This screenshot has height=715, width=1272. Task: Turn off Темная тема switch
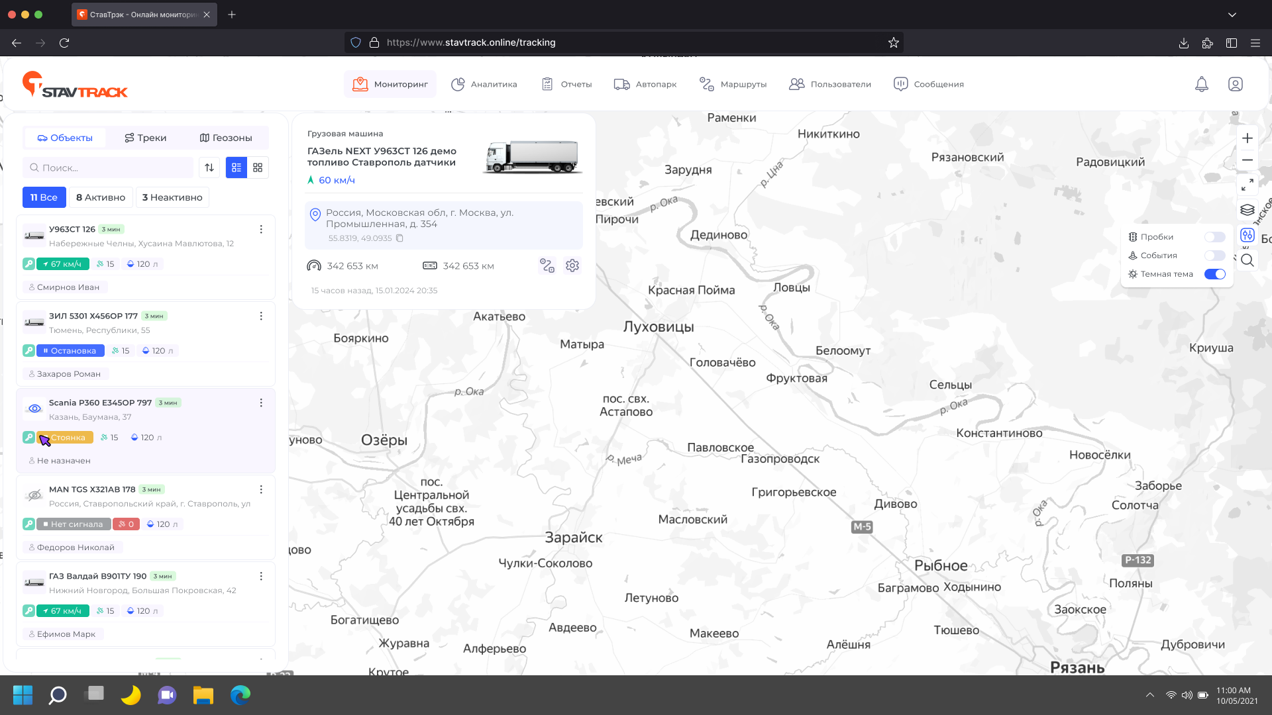pyautogui.click(x=1215, y=274)
